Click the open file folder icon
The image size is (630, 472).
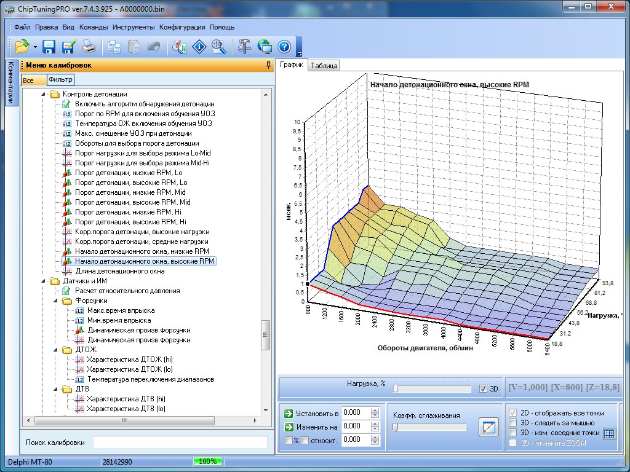pos(22,47)
